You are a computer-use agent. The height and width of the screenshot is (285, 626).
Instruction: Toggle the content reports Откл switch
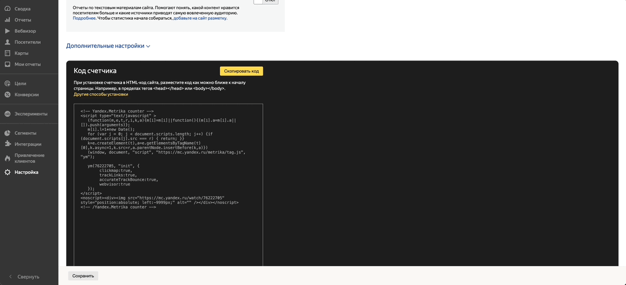point(266,2)
